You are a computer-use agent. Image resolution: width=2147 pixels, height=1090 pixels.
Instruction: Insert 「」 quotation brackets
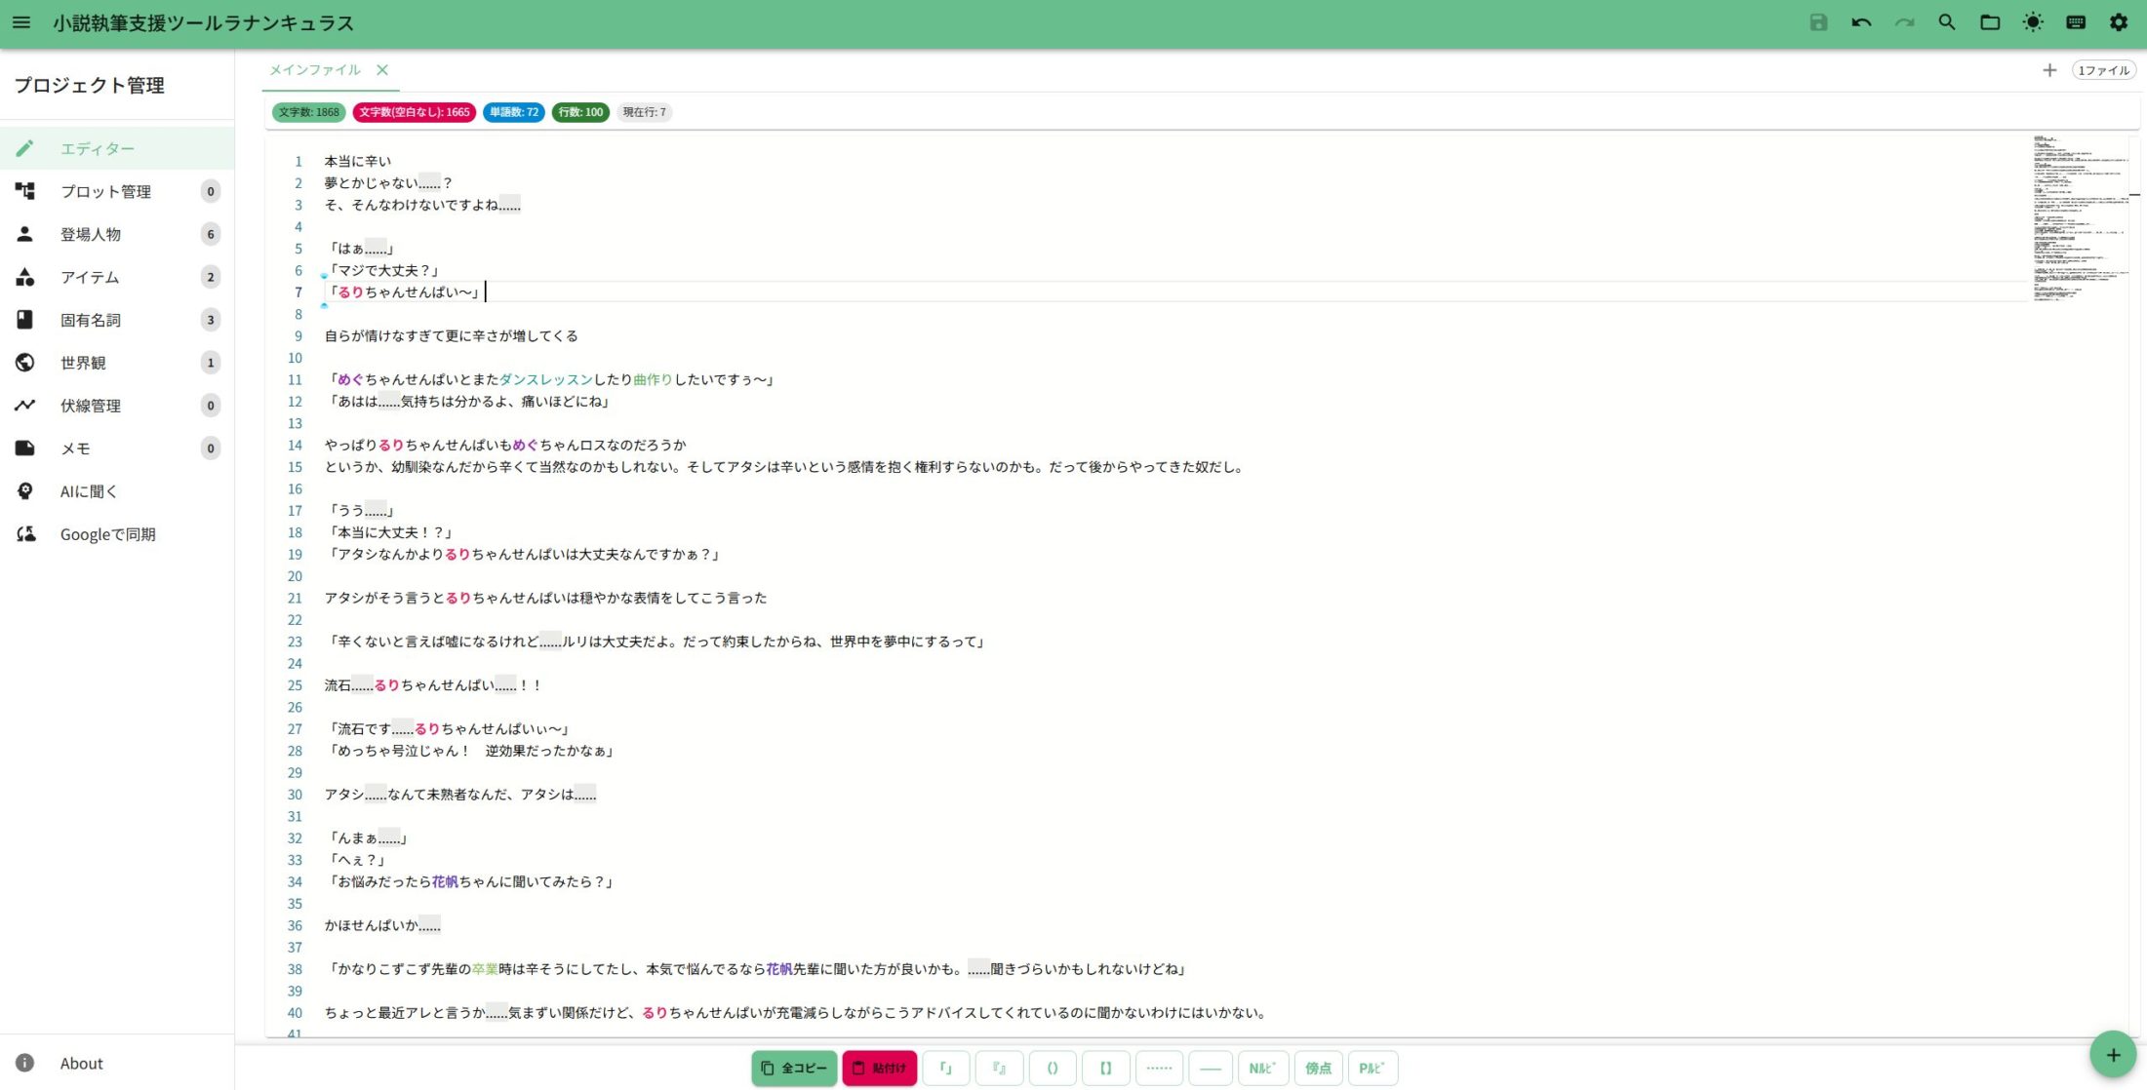[x=945, y=1068]
